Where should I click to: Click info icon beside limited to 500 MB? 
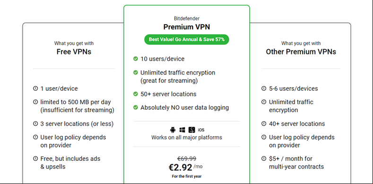point(35,102)
